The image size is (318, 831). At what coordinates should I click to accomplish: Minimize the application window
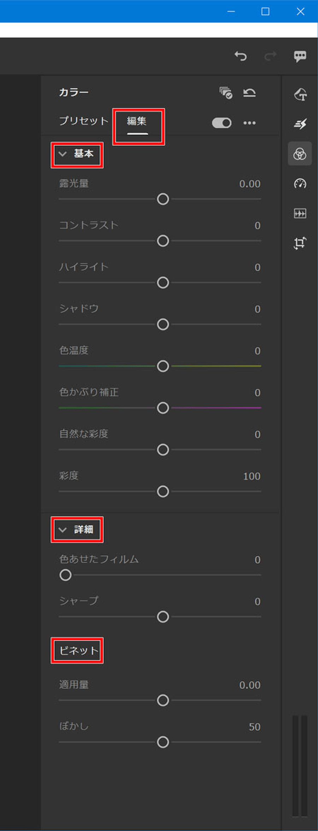(231, 11)
